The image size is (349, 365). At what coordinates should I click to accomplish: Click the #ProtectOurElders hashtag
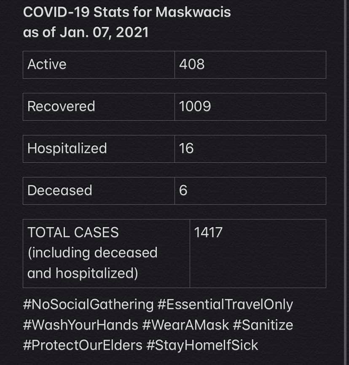(83, 345)
